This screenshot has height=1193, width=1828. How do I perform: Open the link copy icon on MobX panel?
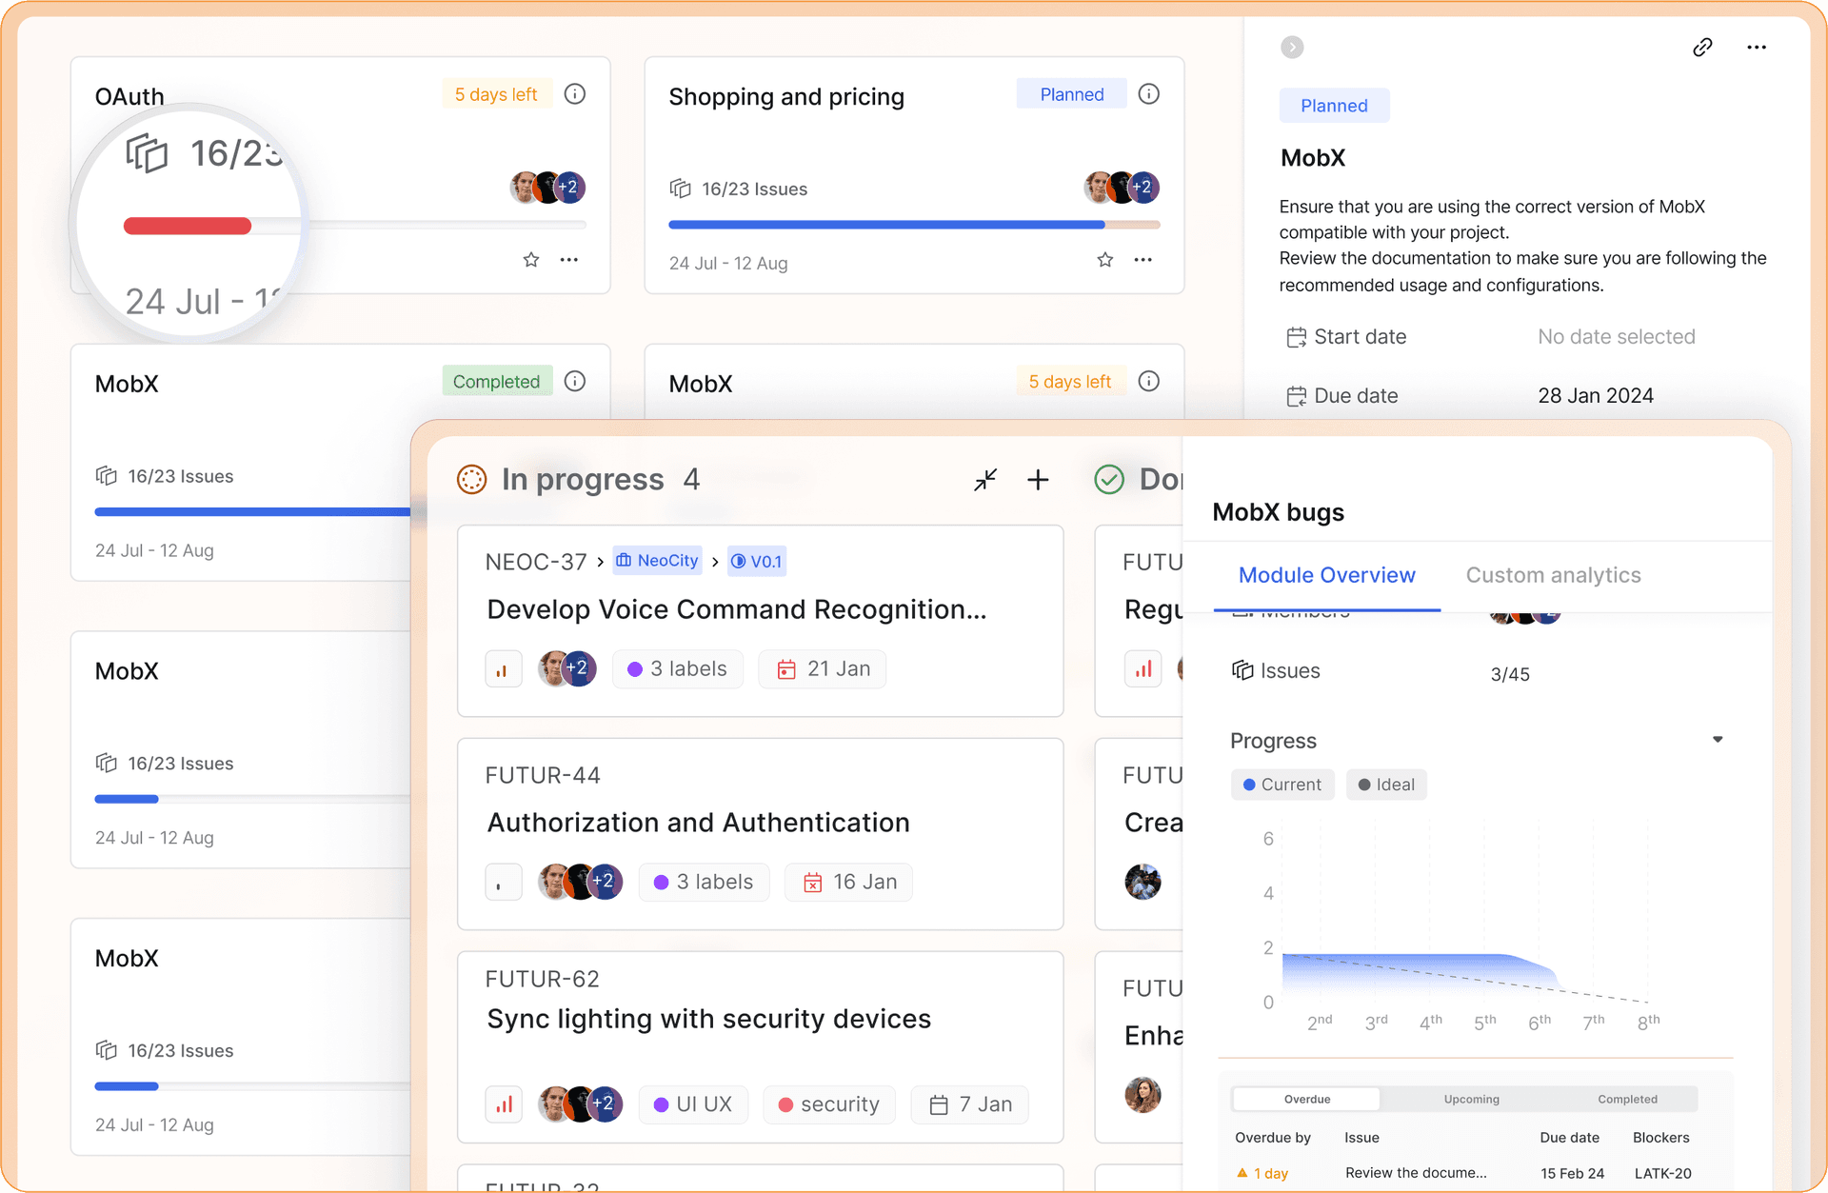1703,47
